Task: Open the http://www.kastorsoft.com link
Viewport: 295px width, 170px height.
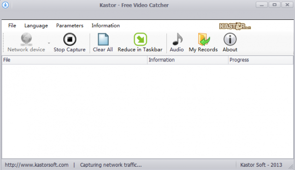Action: tap(37, 165)
